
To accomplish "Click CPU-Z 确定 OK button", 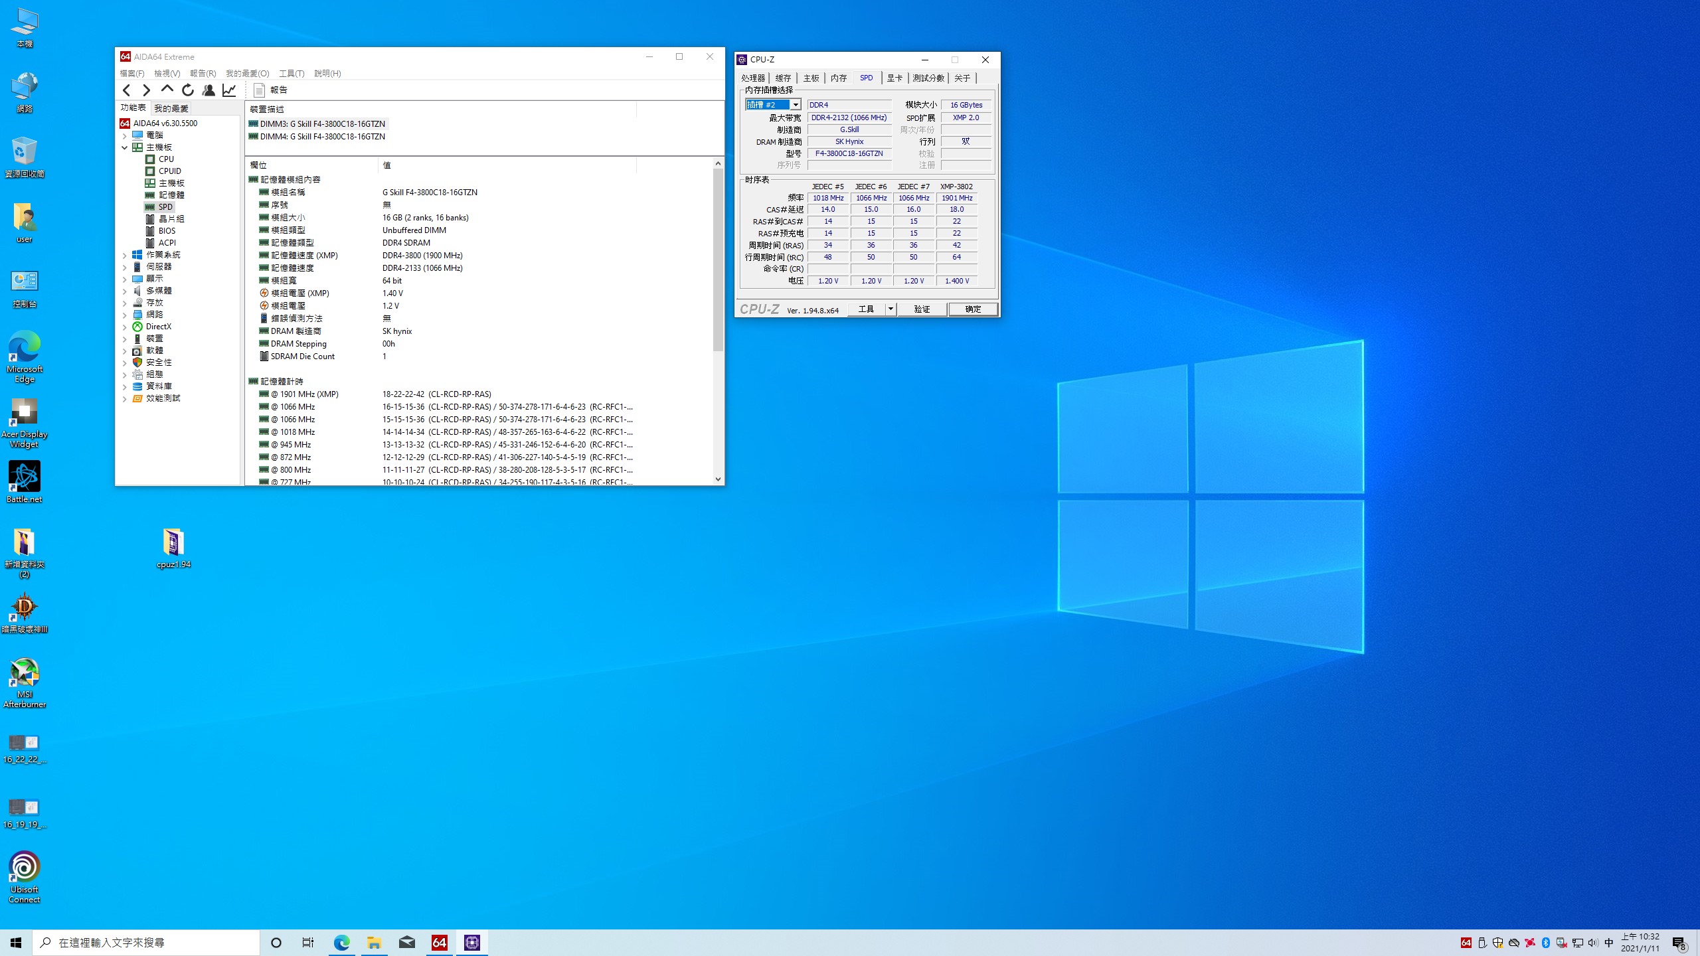I will click(973, 309).
